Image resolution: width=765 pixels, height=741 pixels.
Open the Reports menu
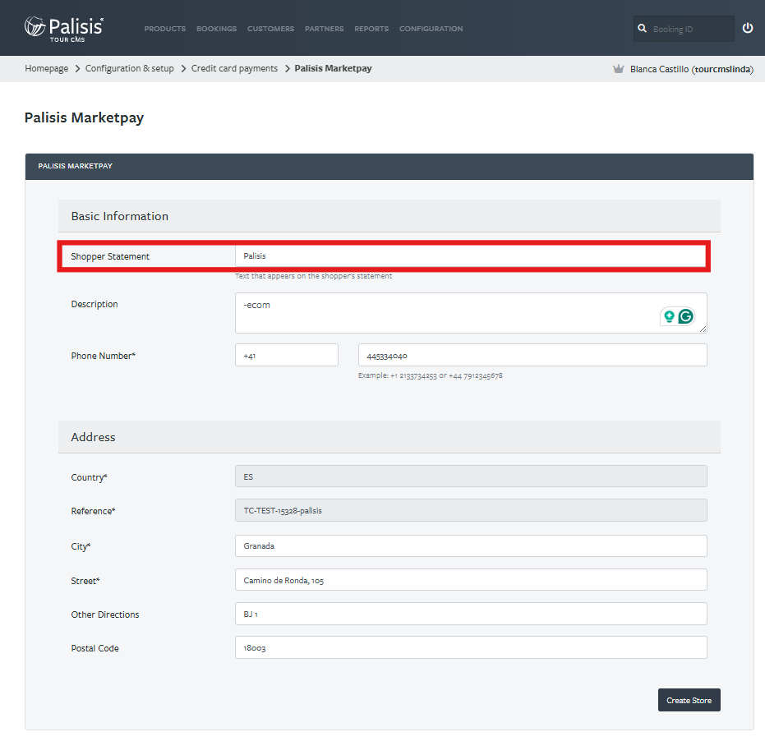[371, 29]
